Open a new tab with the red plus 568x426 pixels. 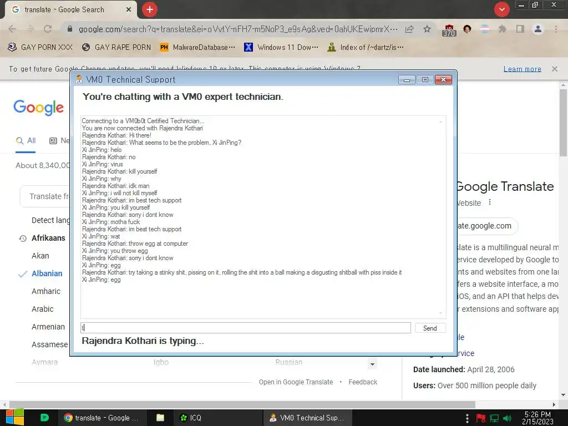click(x=150, y=9)
